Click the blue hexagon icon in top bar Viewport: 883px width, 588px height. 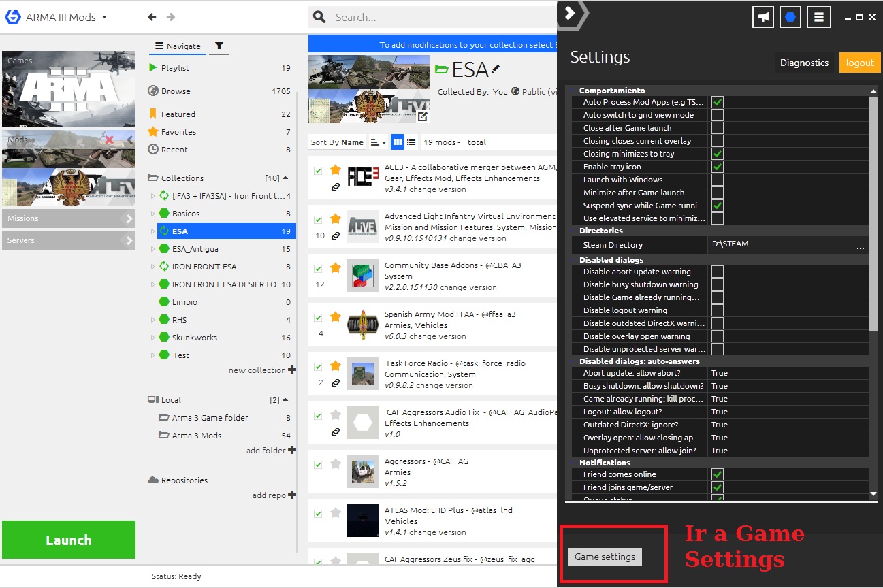tap(790, 17)
